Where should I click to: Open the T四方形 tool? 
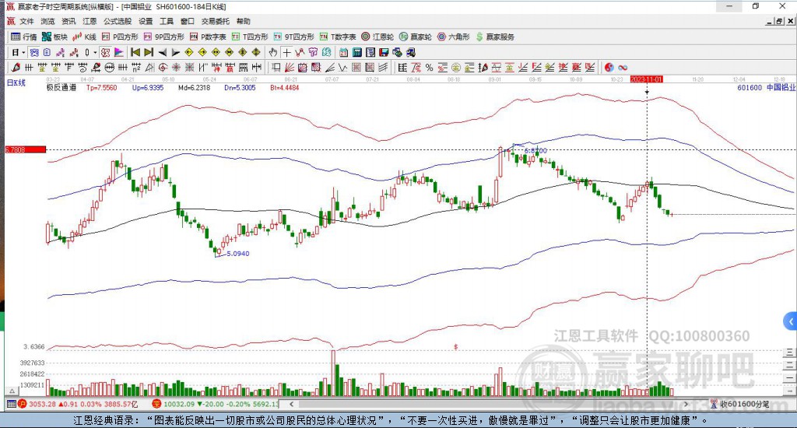click(x=250, y=37)
